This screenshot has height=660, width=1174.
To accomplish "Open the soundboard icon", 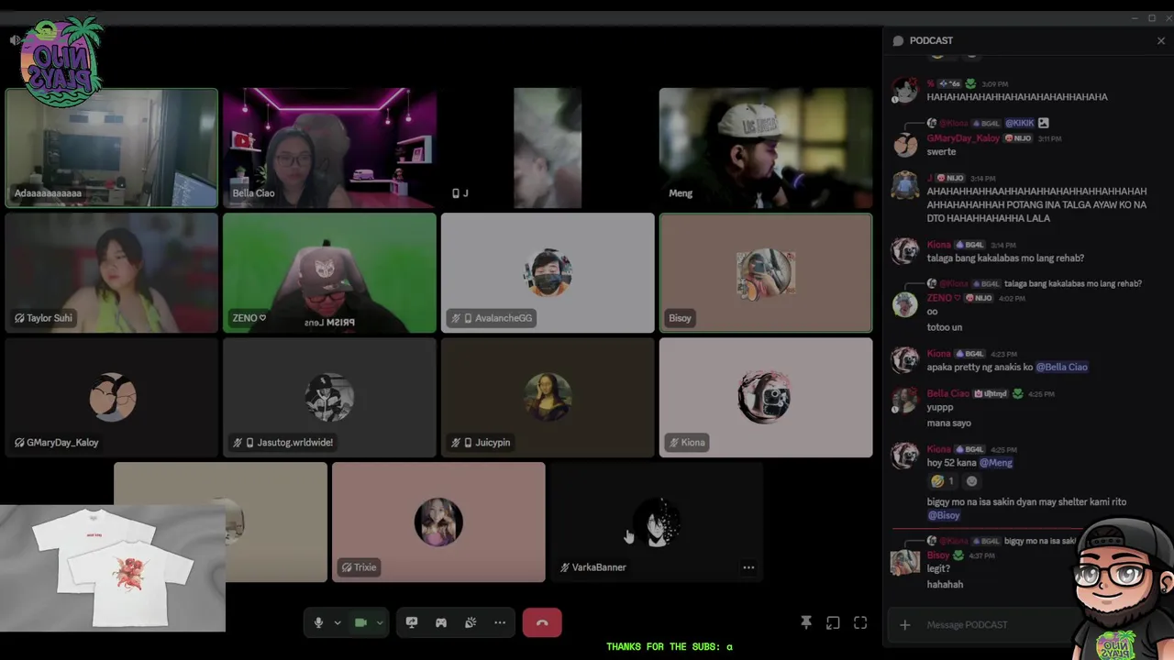I will tap(471, 623).
